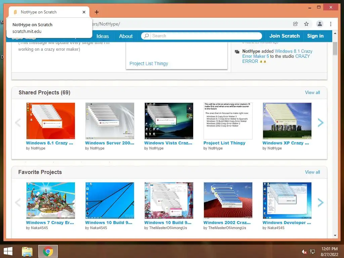Click by TheMasterOfAmongUs under Windows 2002 project
The width and height of the screenshot is (344, 258).
pyautogui.click(x=225, y=228)
